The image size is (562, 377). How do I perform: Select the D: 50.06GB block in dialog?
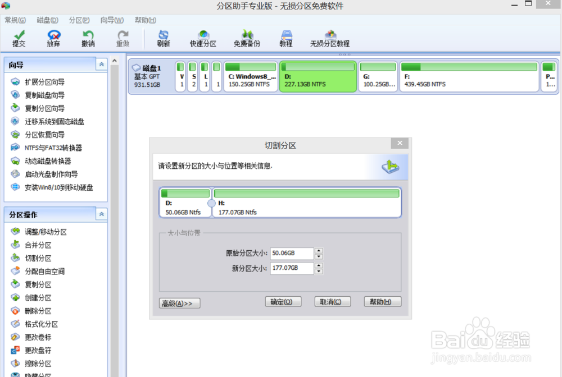point(185,203)
